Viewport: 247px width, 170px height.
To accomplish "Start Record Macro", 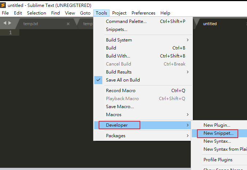I will [143, 91].
